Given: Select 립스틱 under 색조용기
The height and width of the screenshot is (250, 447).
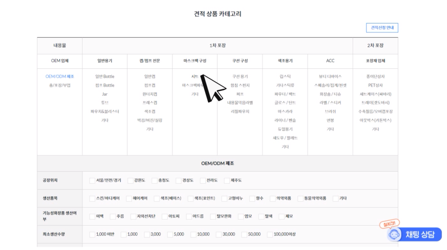Looking at the screenshot, I should [x=285, y=76].
